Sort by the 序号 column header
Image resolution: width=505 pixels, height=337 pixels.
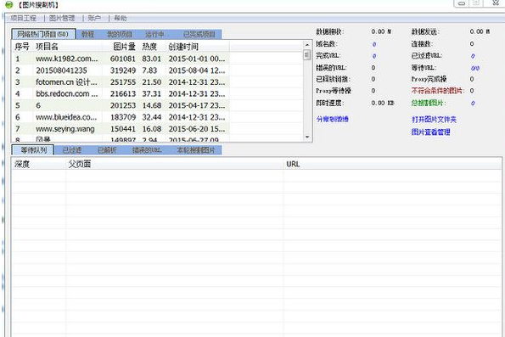point(22,47)
